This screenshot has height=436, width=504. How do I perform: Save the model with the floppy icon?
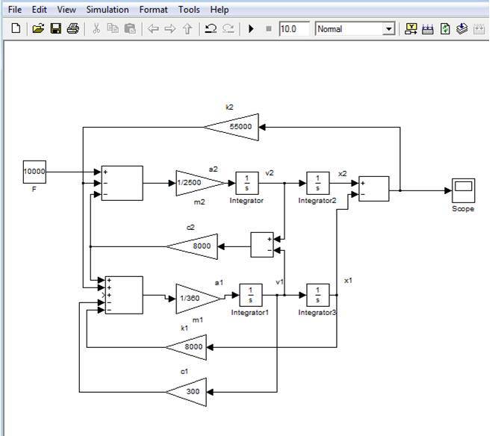[56, 28]
